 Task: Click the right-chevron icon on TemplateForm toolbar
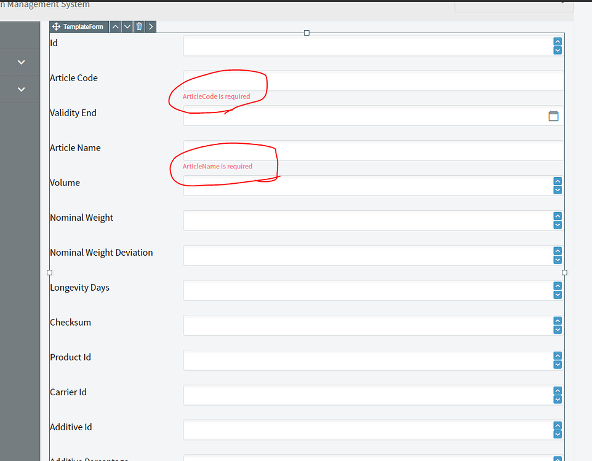(151, 26)
